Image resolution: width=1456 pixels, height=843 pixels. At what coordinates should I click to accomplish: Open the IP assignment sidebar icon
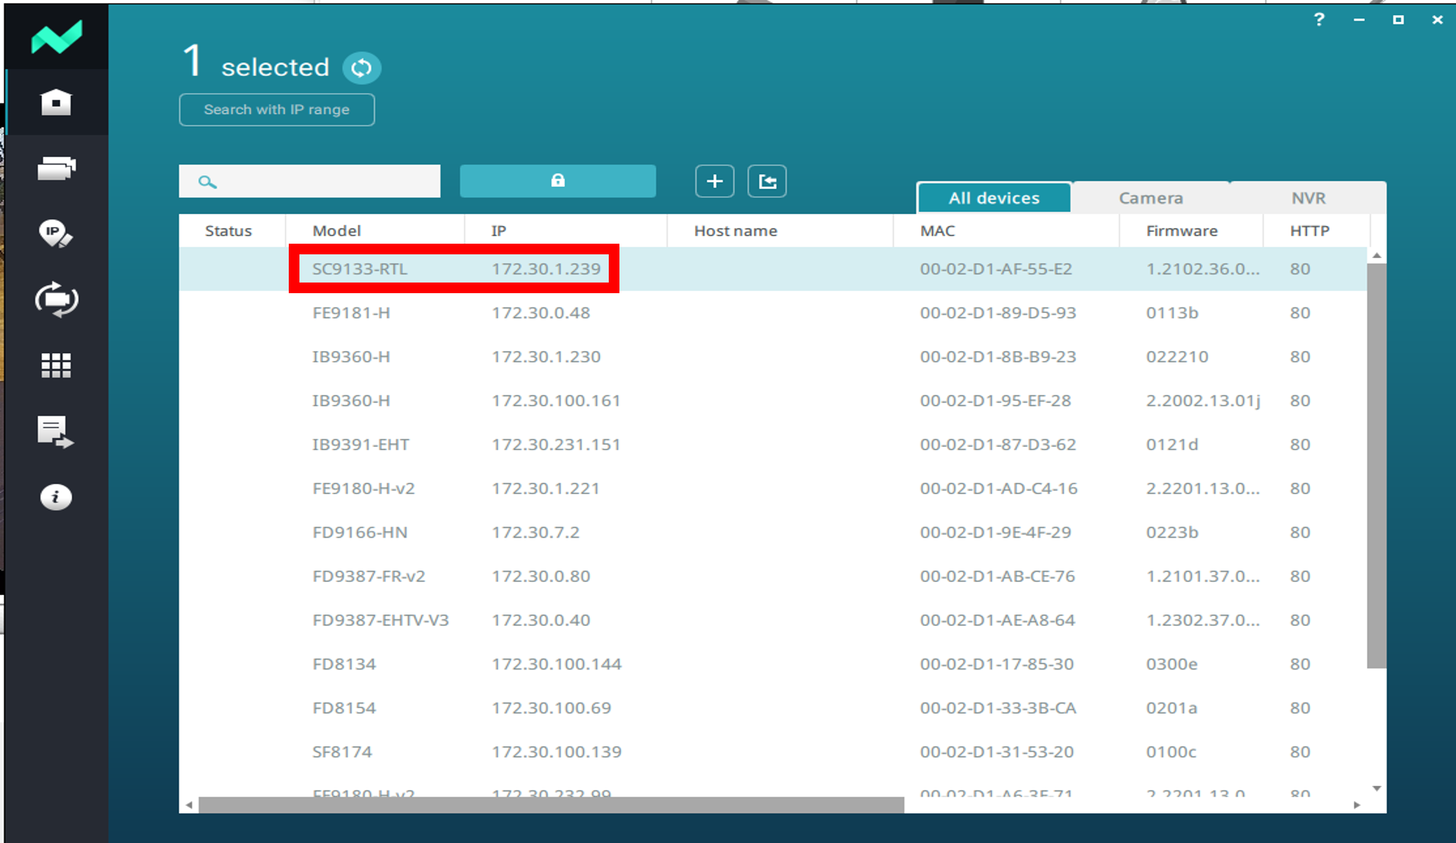(x=56, y=234)
